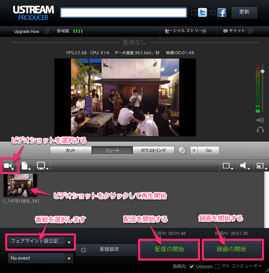Click the Twitter icon
The width and height of the screenshot is (269, 273).
(202, 13)
